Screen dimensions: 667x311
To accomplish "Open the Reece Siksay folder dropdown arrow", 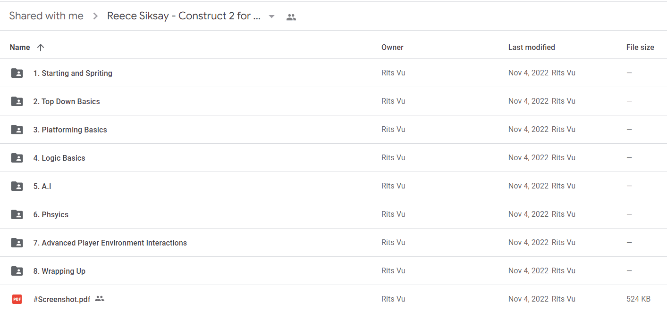I will (271, 16).
